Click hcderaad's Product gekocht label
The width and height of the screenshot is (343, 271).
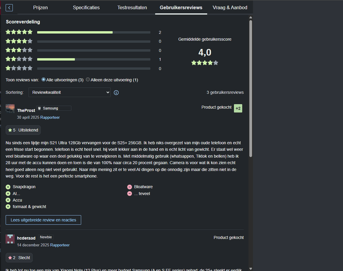click(229, 238)
